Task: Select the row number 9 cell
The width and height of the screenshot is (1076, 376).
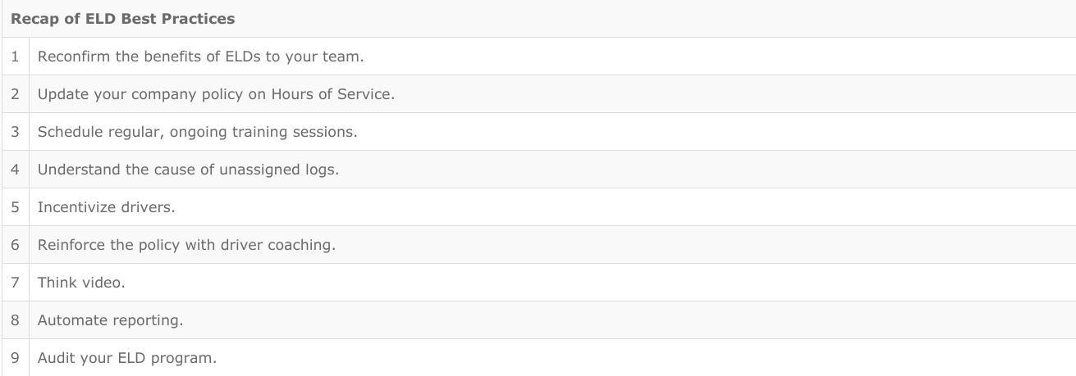Action: tap(15, 358)
